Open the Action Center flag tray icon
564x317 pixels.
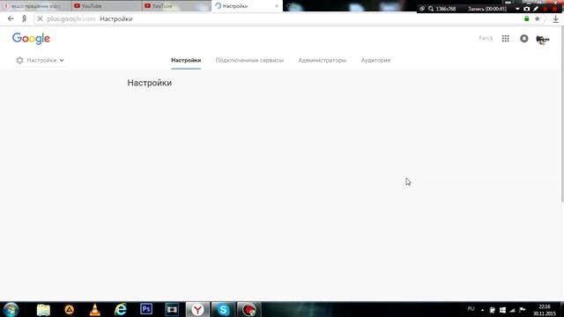[523, 310]
